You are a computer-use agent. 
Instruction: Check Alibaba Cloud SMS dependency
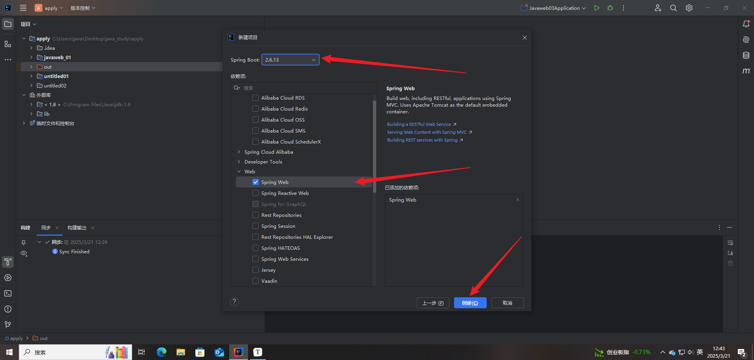click(256, 131)
